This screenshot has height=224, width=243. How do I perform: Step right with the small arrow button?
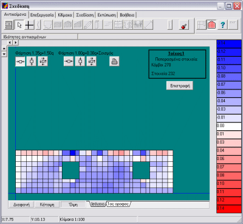15,43
